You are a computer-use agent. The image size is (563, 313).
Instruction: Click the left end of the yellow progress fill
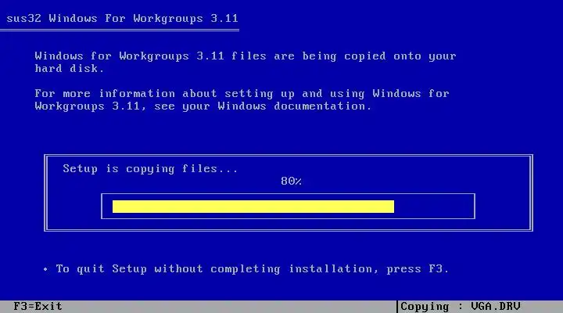[x=114, y=207]
